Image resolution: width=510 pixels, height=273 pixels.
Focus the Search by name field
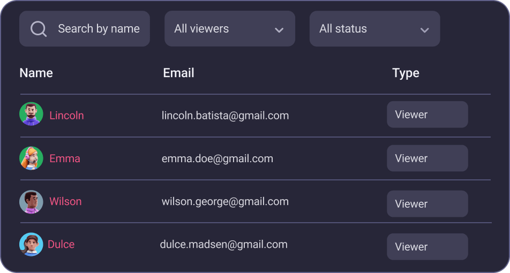[99, 29]
